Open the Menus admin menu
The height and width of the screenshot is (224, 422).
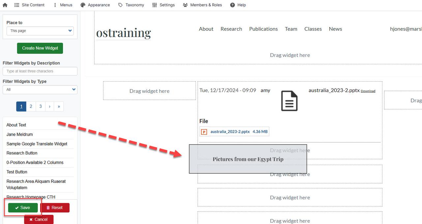63,5
